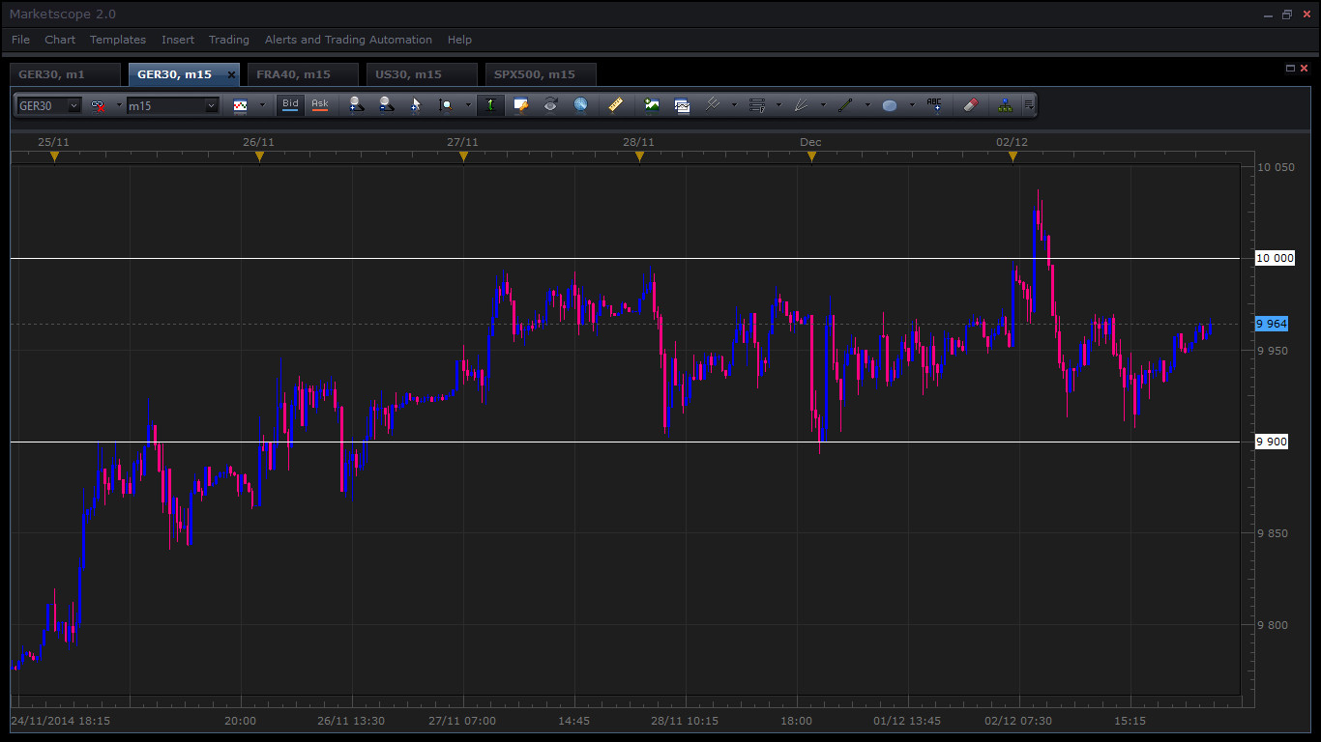The image size is (1321, 742).
Task: Select the ellipse shape tool
Action: point(890,105)
